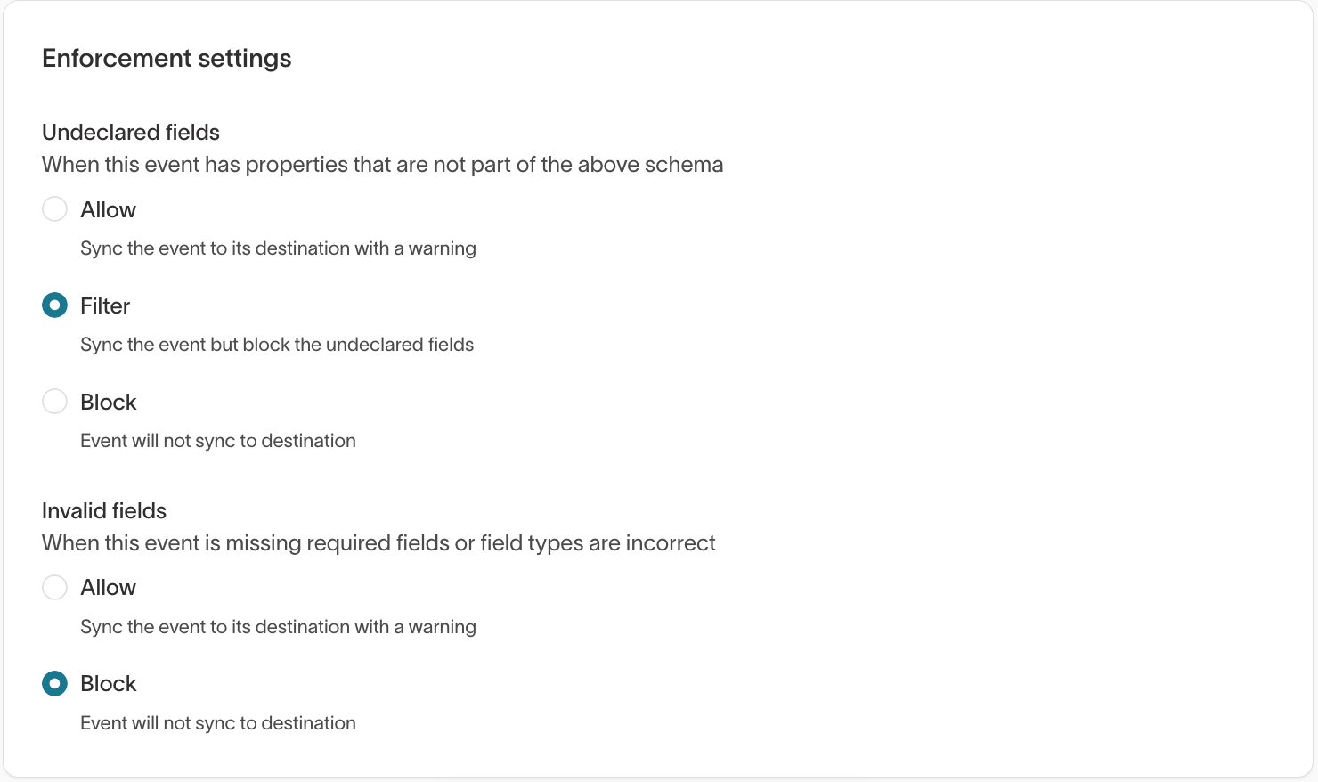Click text 'Event will not sync to destination' under Block
The image size is (1318, 782).
click(x=217, y=440)
